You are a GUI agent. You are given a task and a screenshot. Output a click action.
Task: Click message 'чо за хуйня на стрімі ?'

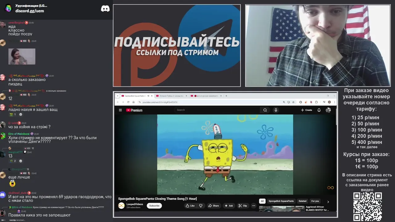pos(29,127)
